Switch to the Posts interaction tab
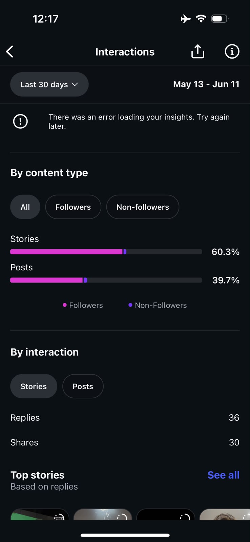 pos(83,386)
